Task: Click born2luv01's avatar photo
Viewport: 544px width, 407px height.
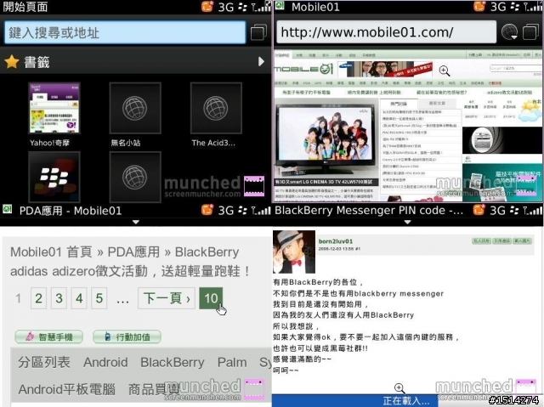Action: (x=294, y=252)
